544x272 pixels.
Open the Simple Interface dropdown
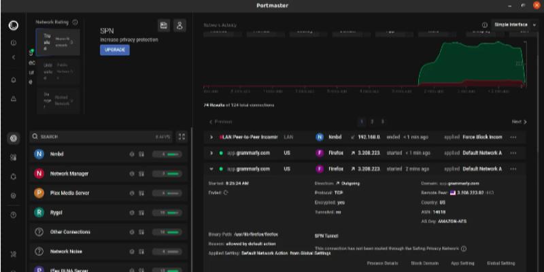tap(509, 24)
